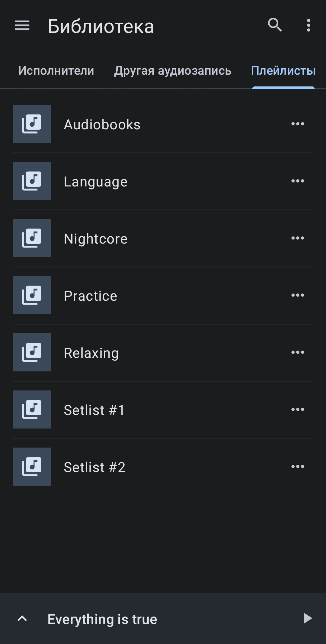
Task: Open the vertical three-dot overflow menu
Action: (x=308, y=25)
